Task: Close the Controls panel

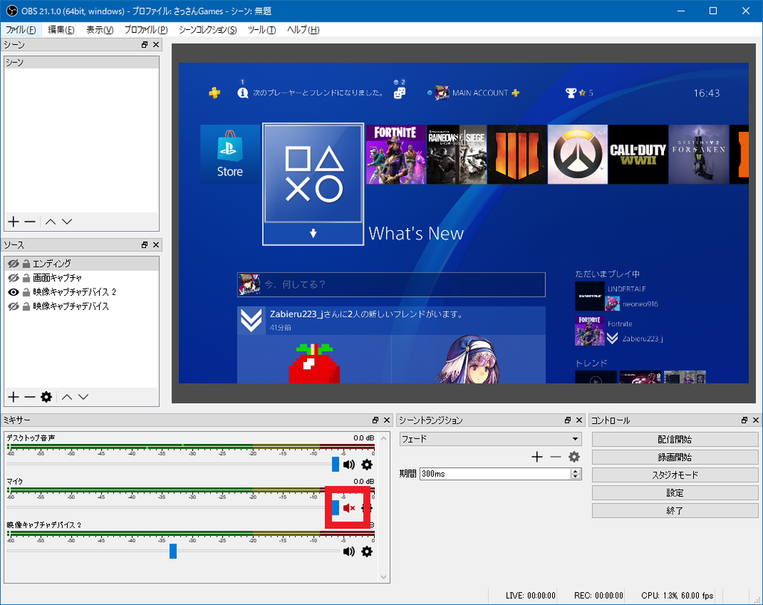Action: [x=756, y=420]
